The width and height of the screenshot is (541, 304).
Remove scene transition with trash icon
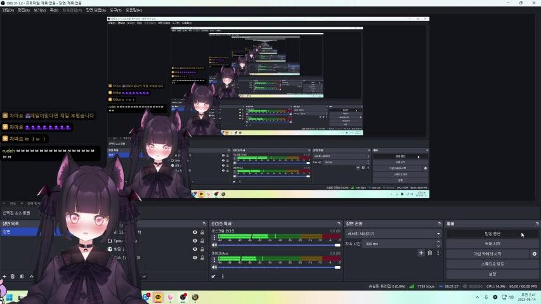point(430,253)
